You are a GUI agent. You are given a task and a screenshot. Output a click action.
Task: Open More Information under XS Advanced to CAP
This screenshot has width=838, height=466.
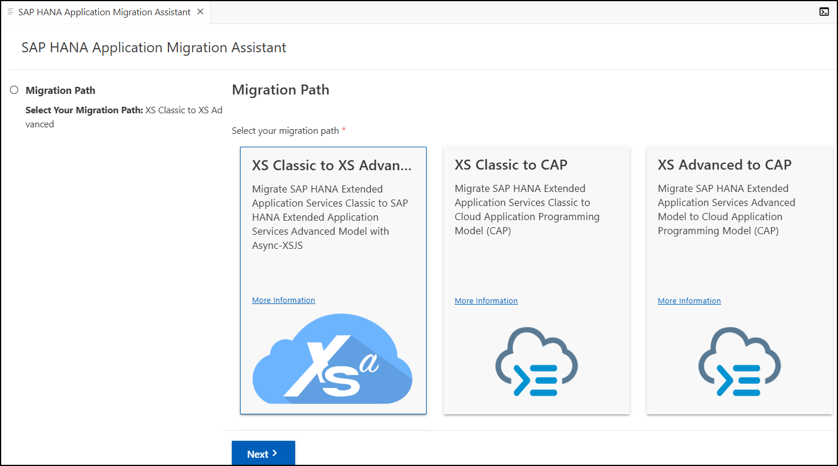pos(689,300)
